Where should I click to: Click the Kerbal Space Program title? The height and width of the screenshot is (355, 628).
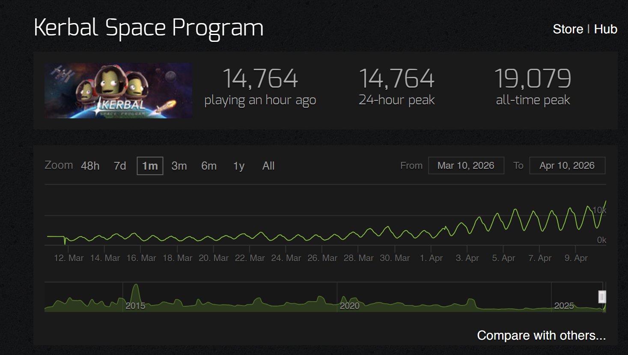(x=149, y=28)
